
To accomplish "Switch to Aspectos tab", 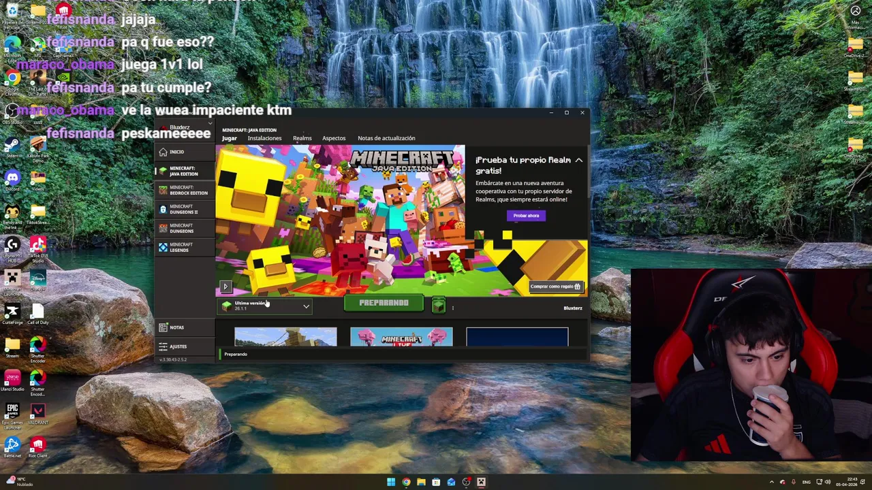I will click(334, 138).
